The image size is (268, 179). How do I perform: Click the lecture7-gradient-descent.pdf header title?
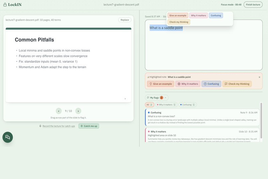121,5
